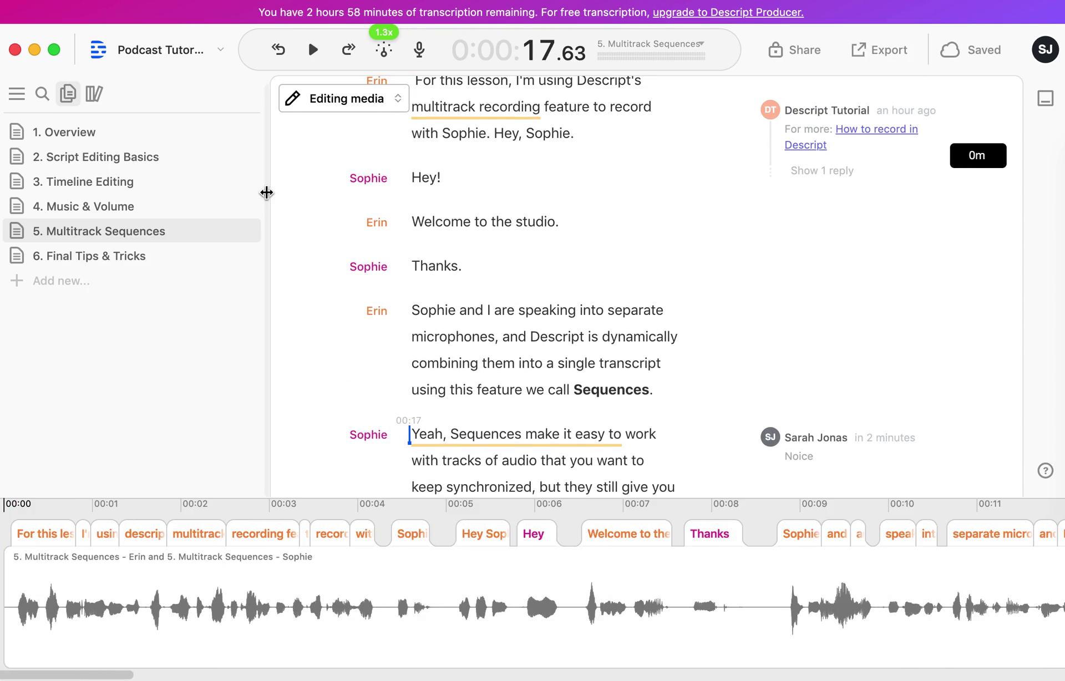Screen dimensions: 1065x681
Task: Select 3. Timeline Editing composition
Action: coord(131,182)
